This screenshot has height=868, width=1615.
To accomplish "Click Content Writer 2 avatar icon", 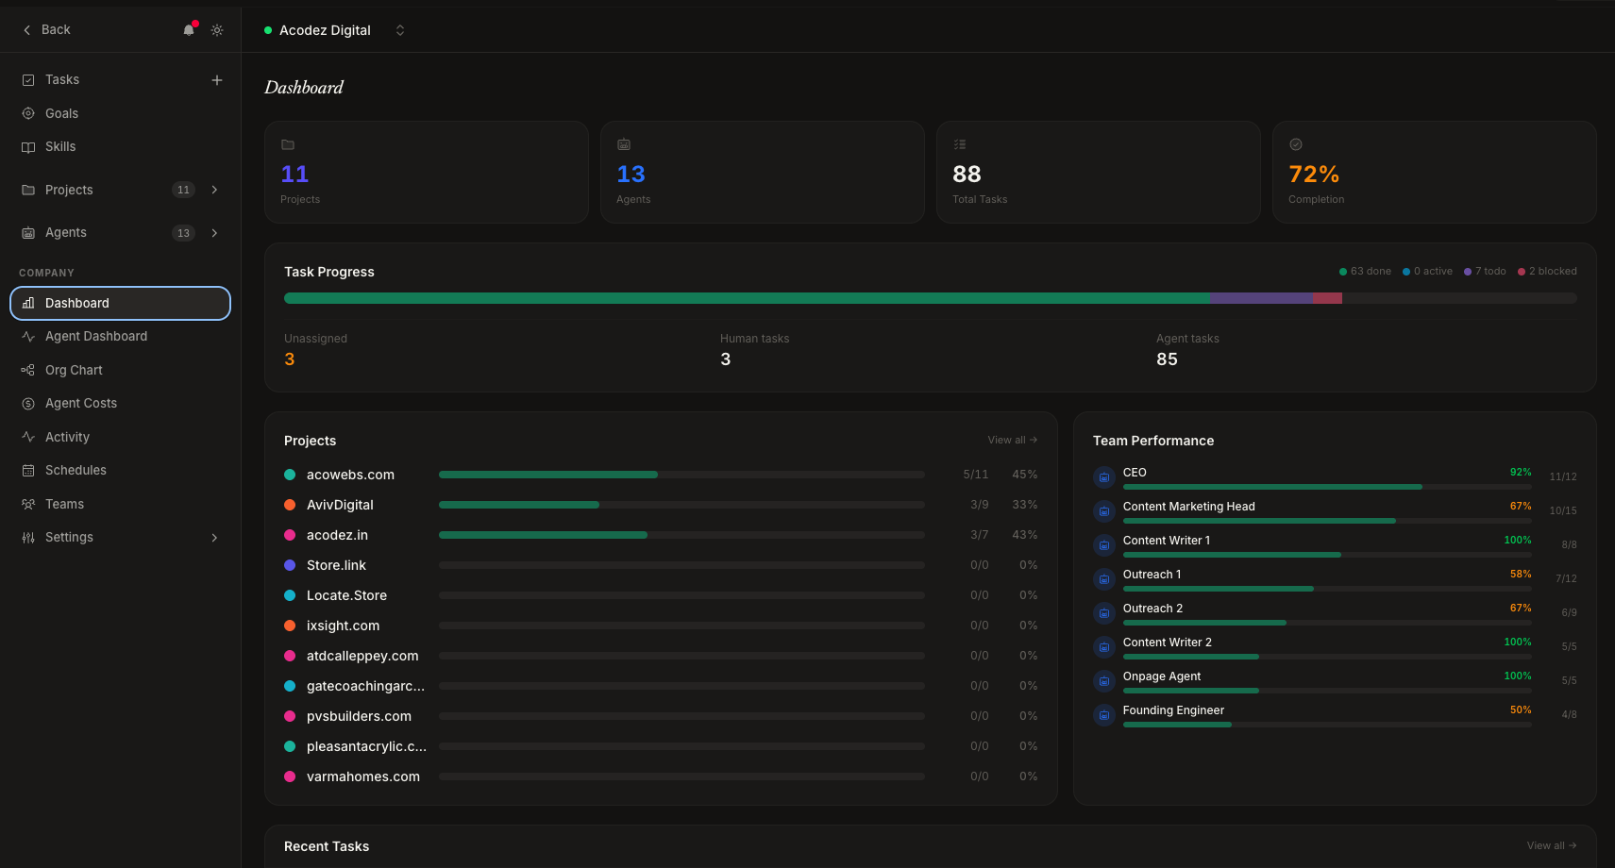I will (x=1103, y=647).
